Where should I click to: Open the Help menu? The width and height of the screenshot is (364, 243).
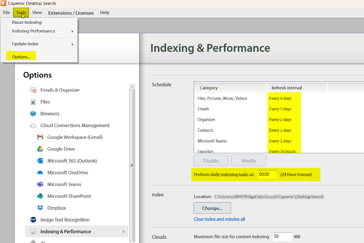pyautogui.click(x=105, y=13)
